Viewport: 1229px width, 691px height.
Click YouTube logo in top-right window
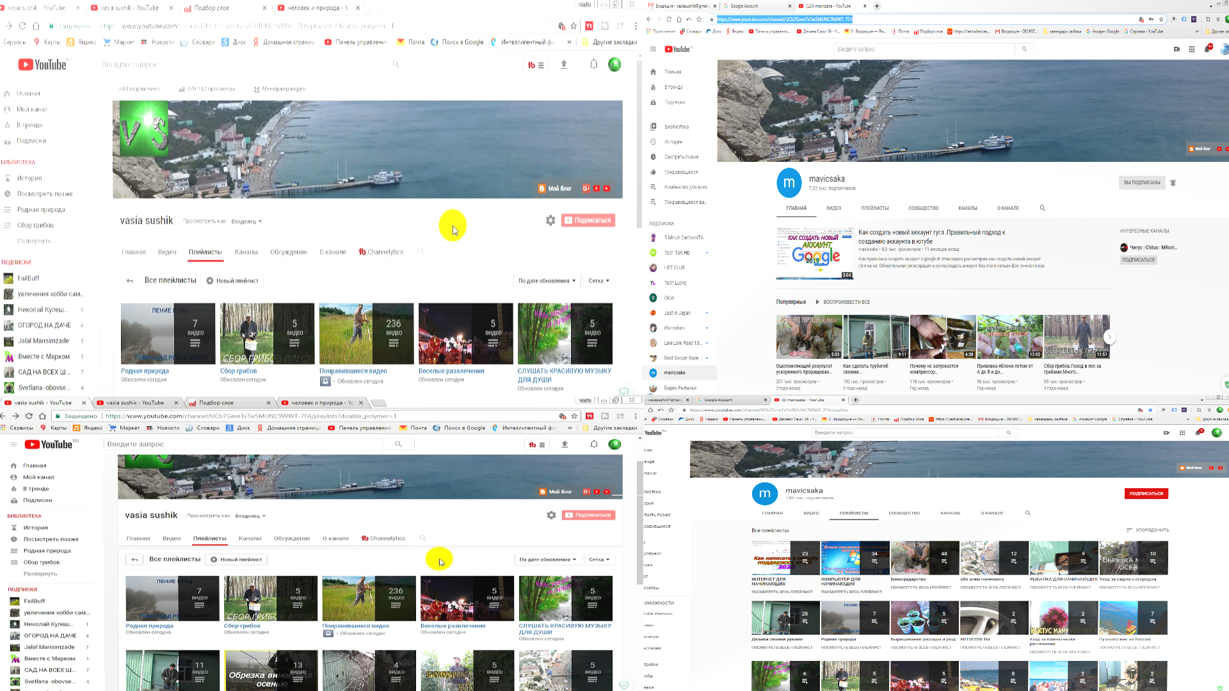point(677,49)
